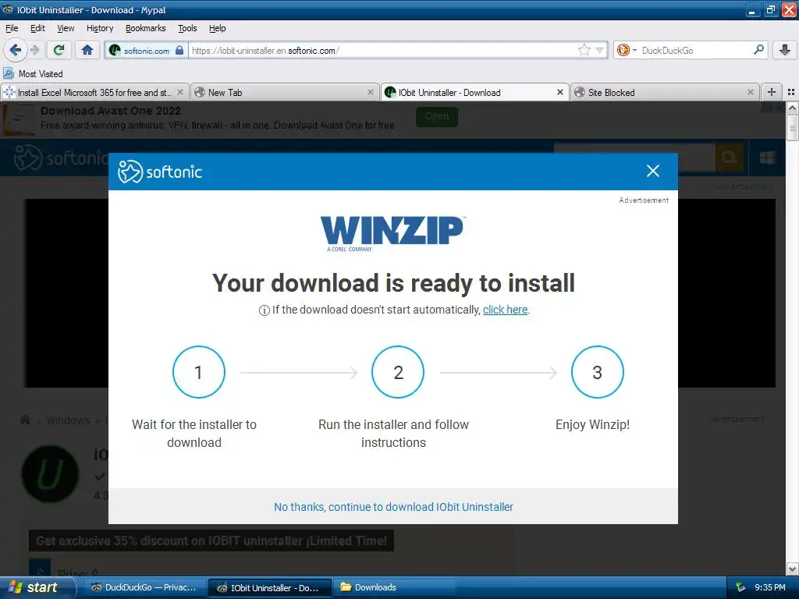Screen dimensions: 799x599
Task: Click in the URL address field
Action: pyautogui.click(x=382, y=51)
